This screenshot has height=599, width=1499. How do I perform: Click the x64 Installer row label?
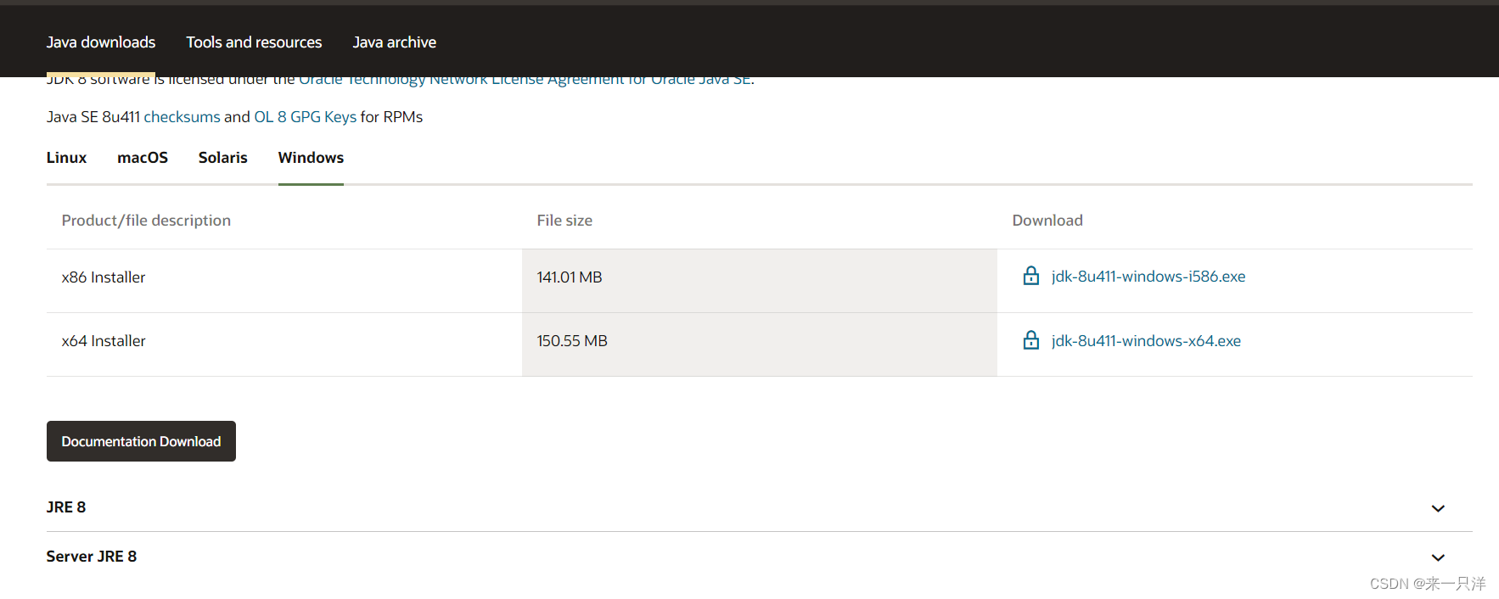click(x=104, y=341)
